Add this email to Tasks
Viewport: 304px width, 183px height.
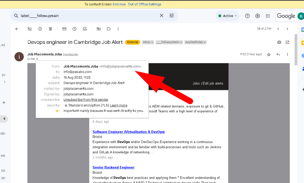(85, 29)
